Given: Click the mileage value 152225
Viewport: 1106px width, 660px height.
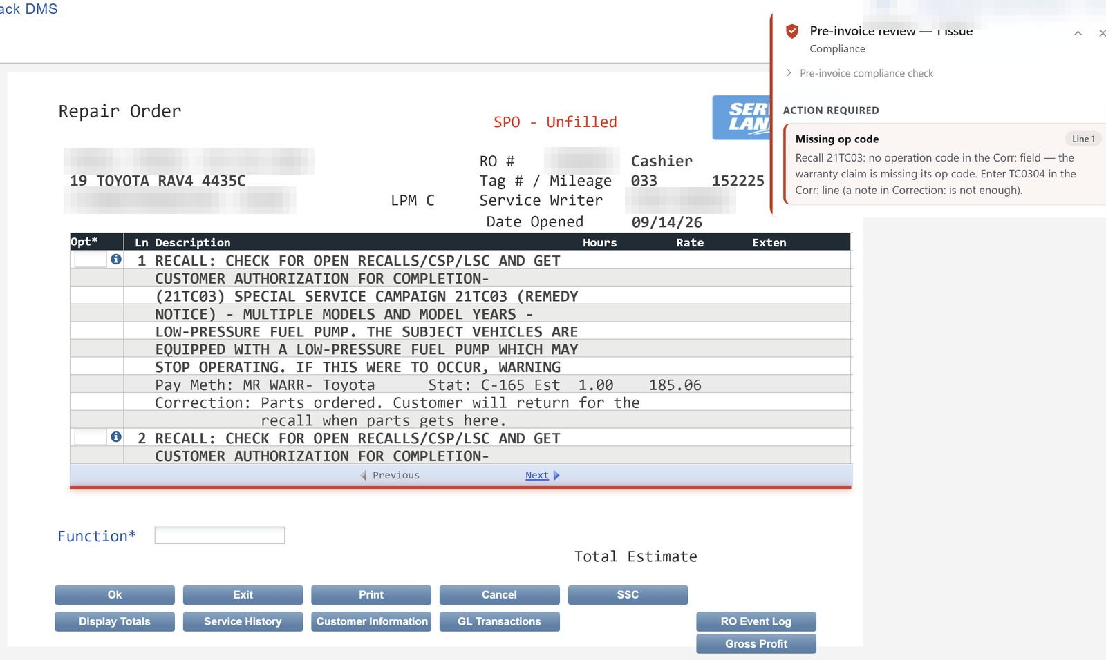Looking at the screenshot, I should click(x=738, y=181).
